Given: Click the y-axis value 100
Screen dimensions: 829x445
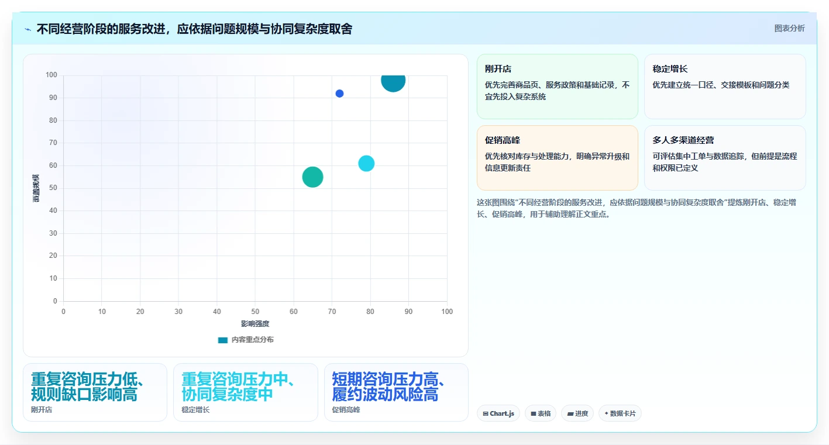Looking at the screenshot, I should point(51,75).
